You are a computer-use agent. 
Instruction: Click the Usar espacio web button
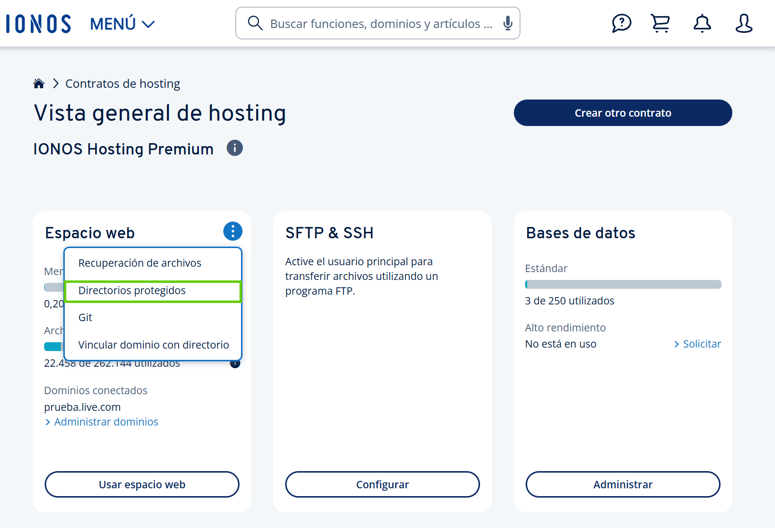(x=142, y=484)
